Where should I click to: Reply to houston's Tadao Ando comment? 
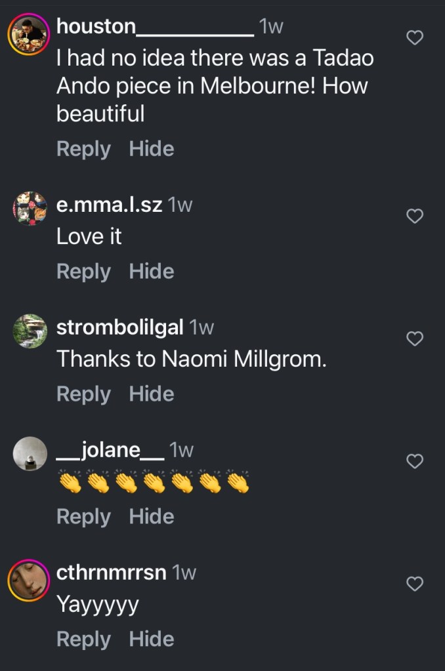click(83, 150)
